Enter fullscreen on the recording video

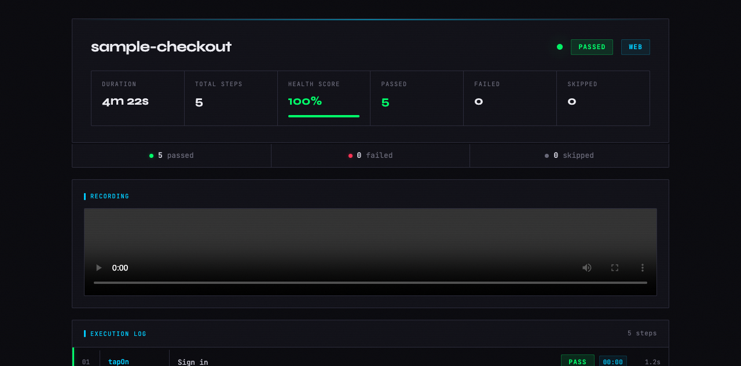click(x=614, y=267)
